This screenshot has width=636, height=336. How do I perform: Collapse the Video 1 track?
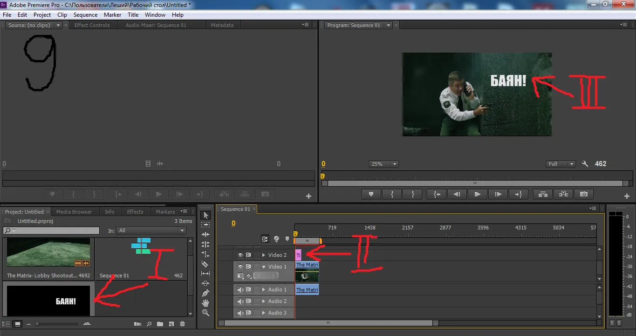tap(264, 267)
